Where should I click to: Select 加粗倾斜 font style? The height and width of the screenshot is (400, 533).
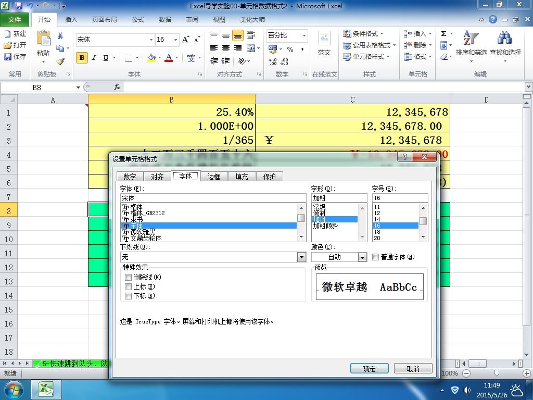(x=335, y=226)
